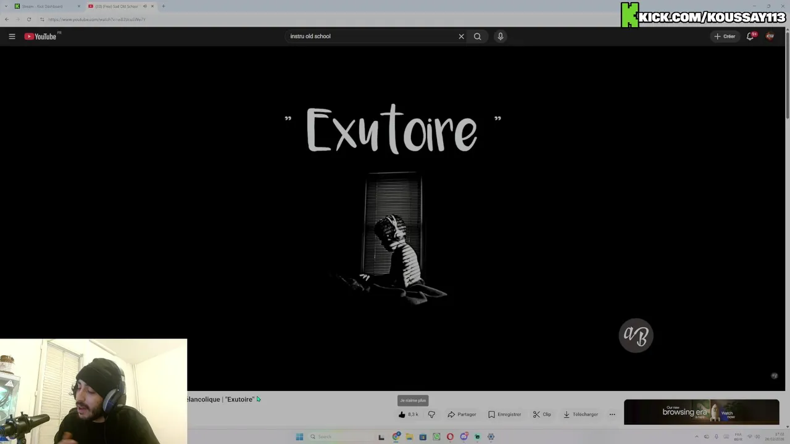Dislike the video with thumbs-down icon

point(431,414)
